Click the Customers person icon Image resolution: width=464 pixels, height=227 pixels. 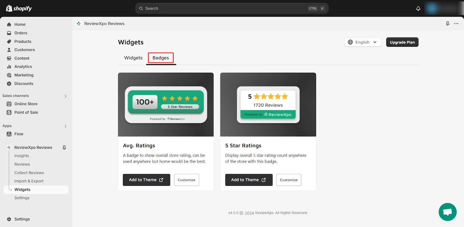point(9,50)
